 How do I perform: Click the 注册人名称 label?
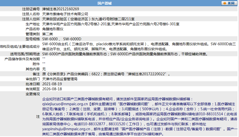pos(31,14)
